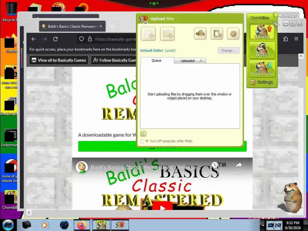Click the hamster icon in Upload files toolbar
The image size is (308, 231).
click(x=200, y=34)
